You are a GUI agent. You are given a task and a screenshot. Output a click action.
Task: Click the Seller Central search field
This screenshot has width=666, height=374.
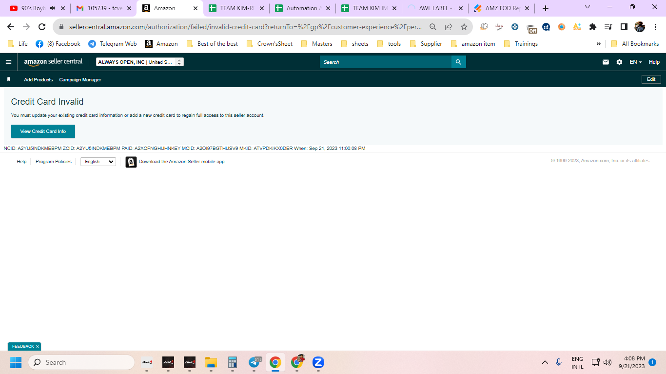[x=386, y=62]
